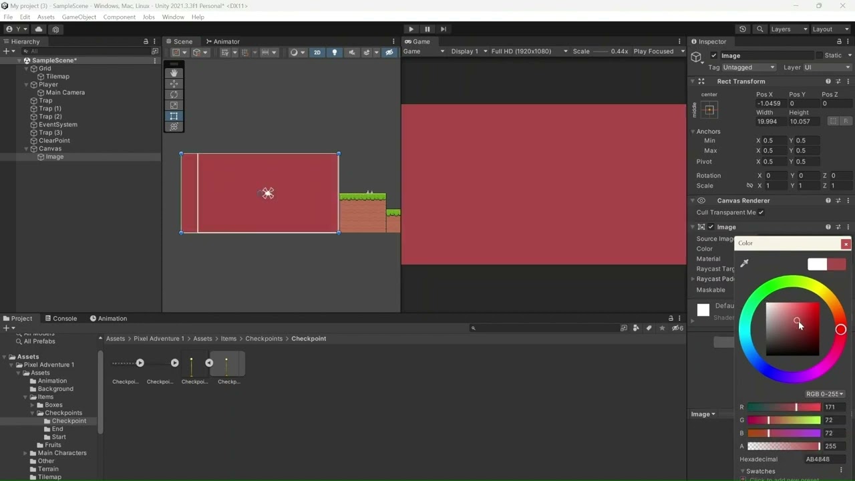Open Rect Transform help reference icon
This screenshot has width=855, height=481.
click(x=828, y=82)
